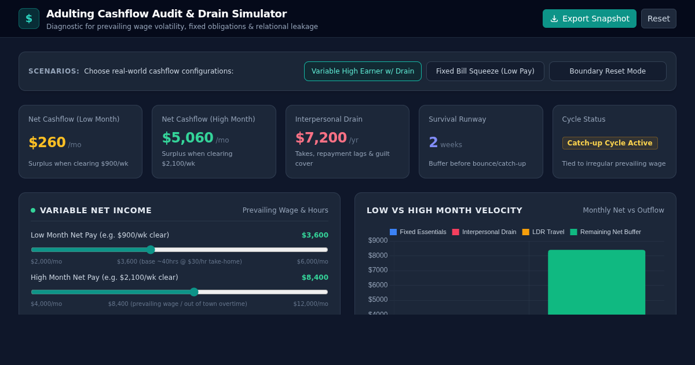Click the $12,000/mo slider maximum label
The image size is (695, 365).
pos(311,304)
